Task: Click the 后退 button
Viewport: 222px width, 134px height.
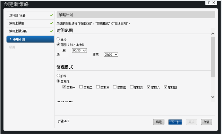Action: point(159,122)
